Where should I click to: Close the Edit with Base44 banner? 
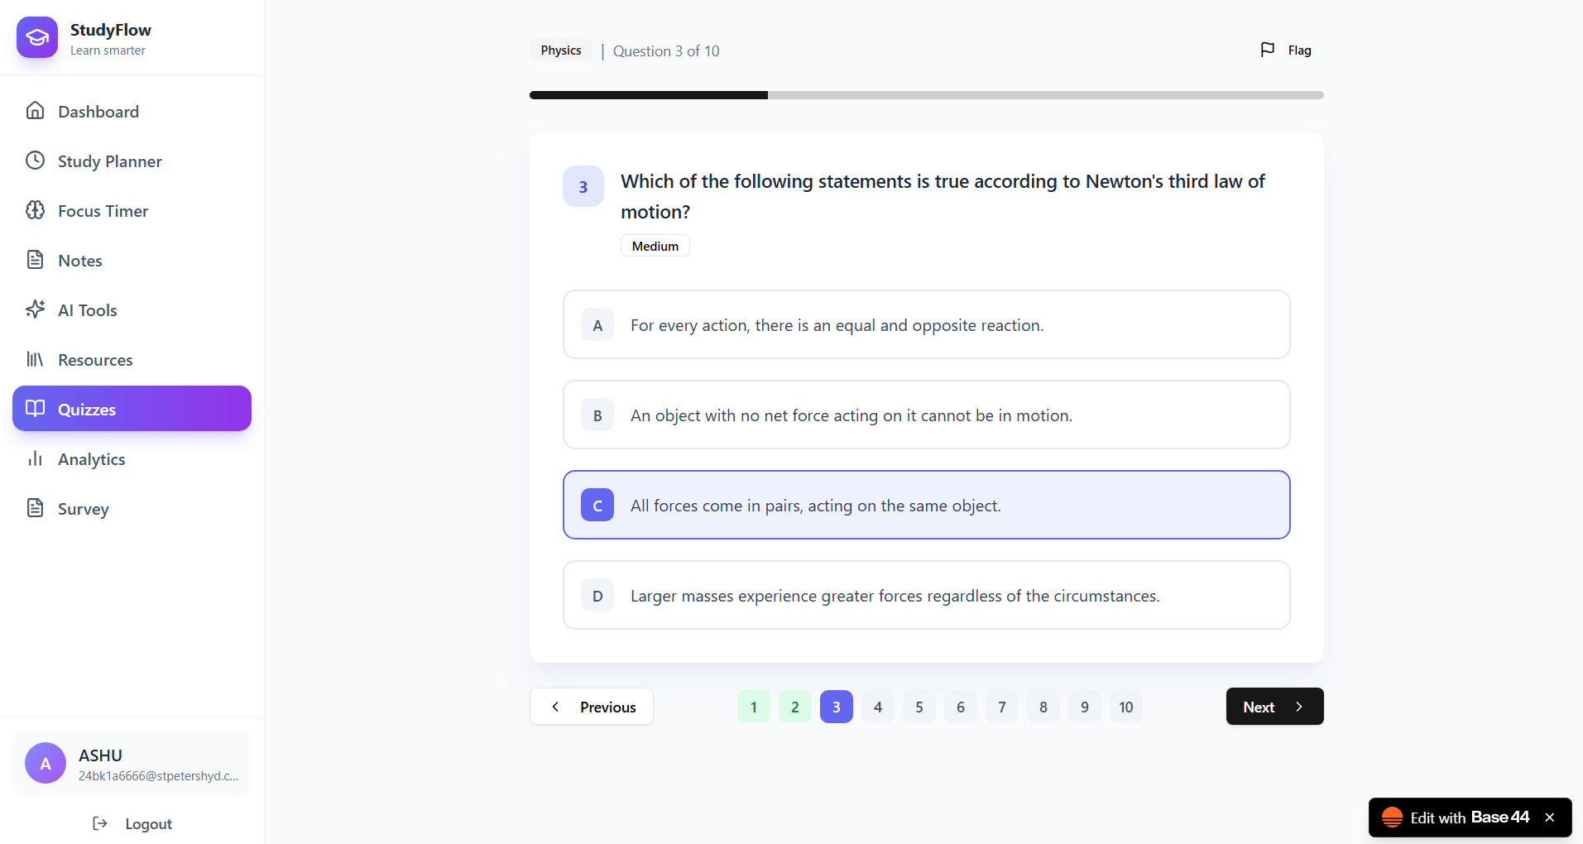(x=1550, y=818)
